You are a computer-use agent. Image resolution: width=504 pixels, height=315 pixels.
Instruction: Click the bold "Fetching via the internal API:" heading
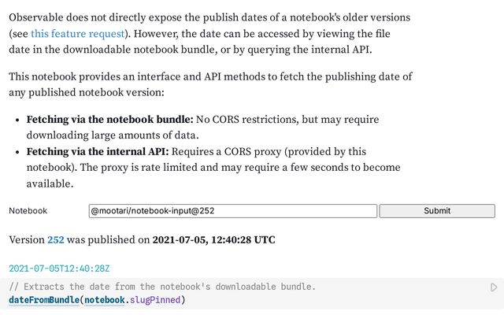pyautogui.click(x=98, y=151)
